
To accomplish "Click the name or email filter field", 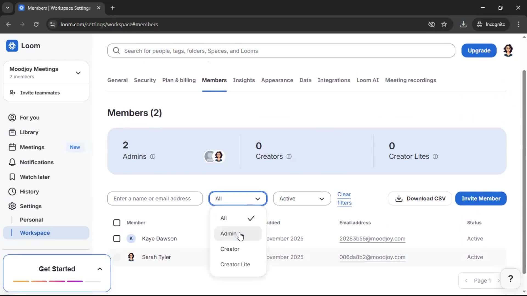I will tap(155, 198).
